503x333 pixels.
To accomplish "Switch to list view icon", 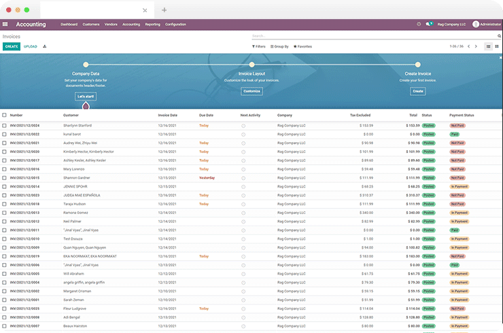I will (488, 46).
